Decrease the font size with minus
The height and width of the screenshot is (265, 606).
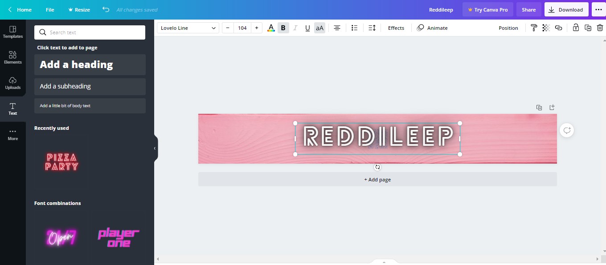(x=228, y=28)
